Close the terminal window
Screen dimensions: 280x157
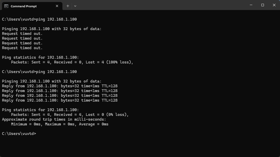(274, 5)
